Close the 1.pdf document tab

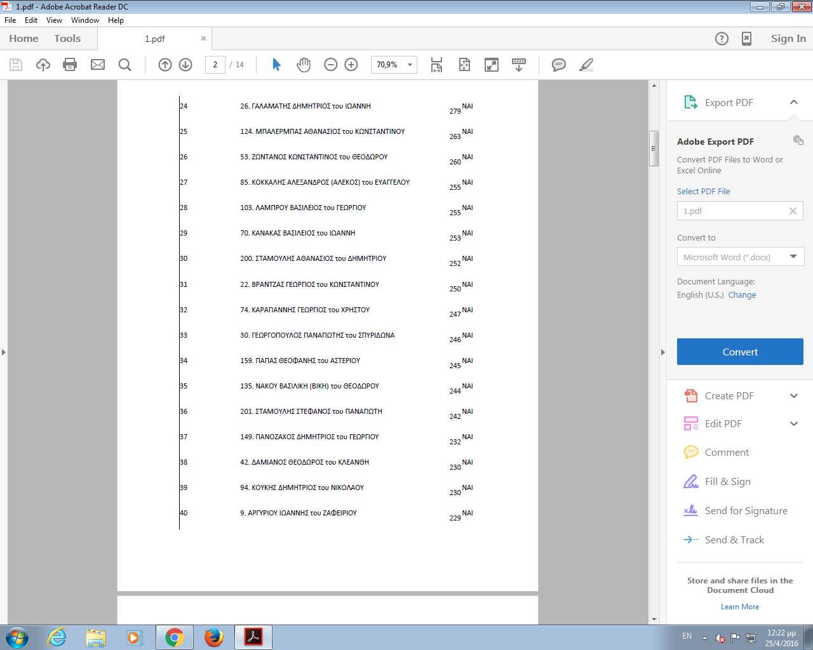(203, 39)
